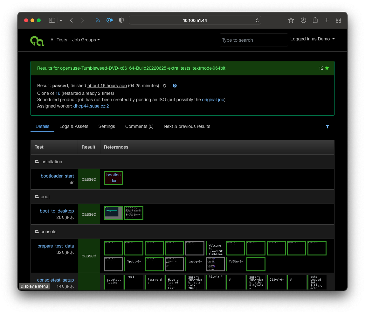This screenshot has height=314, width=365.
Task: Open second boot_to_desktop screenshot thumbnail
Action: 134,213
